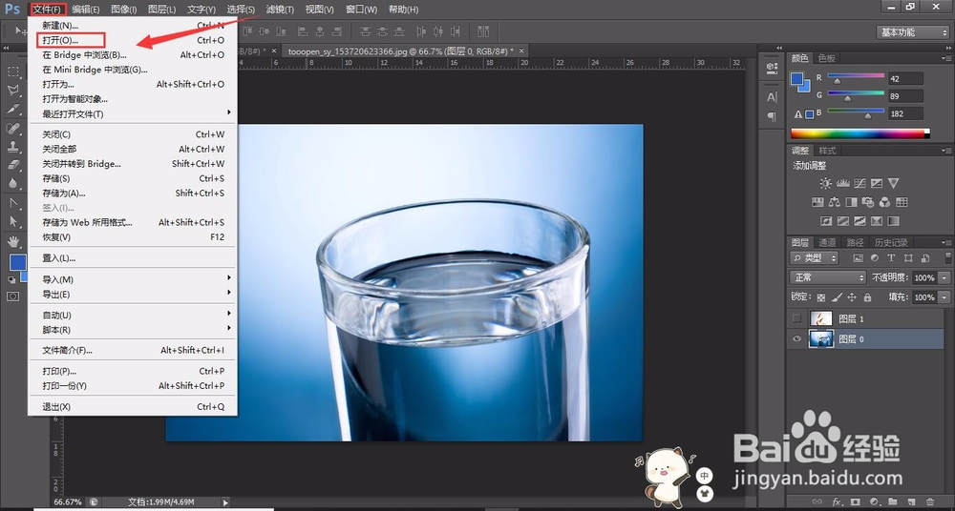The image size is (955, 511).
Task: Select the Polygonal Lasso tool
Action: 12,90
